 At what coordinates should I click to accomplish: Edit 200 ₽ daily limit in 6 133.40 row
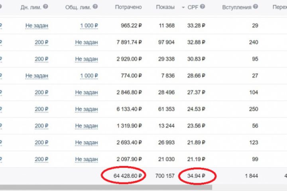coord(41,109)
